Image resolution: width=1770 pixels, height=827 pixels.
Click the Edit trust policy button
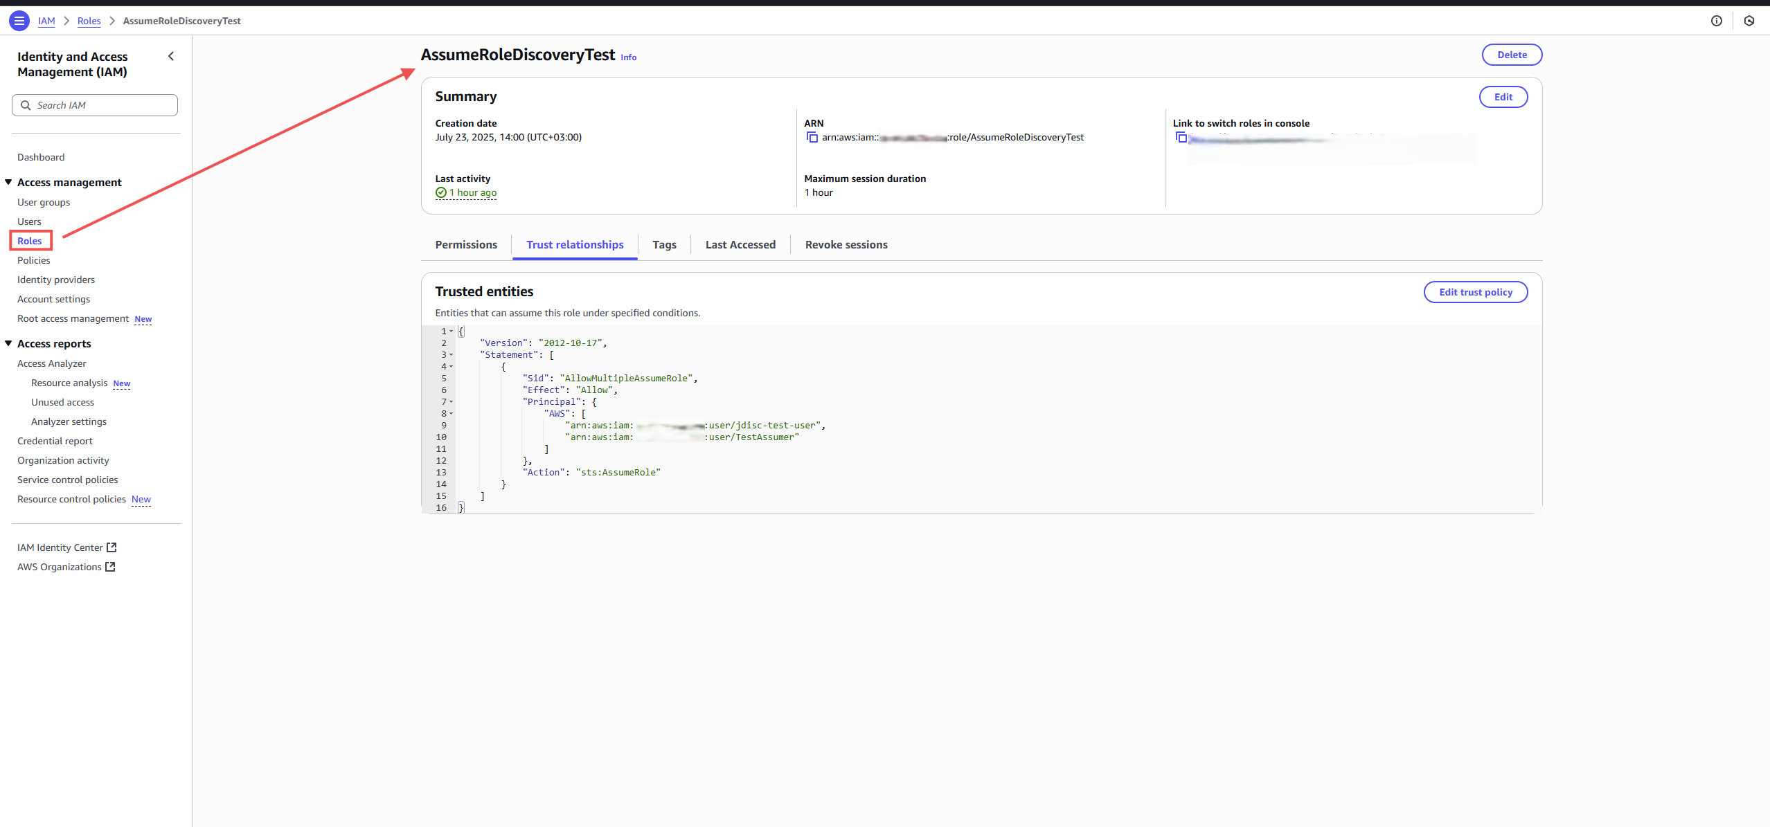click(1476, 291)
